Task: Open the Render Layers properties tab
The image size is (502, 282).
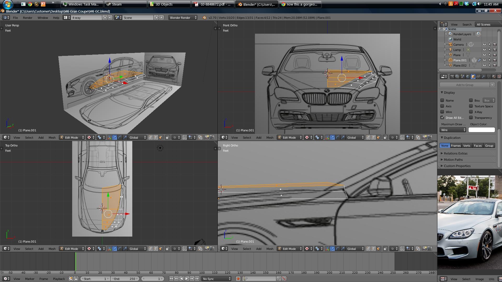Action: tap(457, 77)
